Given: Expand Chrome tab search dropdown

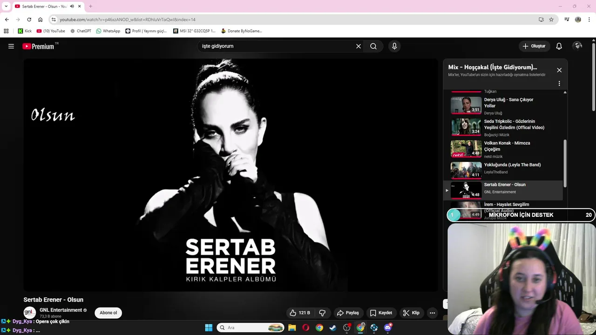Looking at the screenshot, I should (x=6, y=6).
